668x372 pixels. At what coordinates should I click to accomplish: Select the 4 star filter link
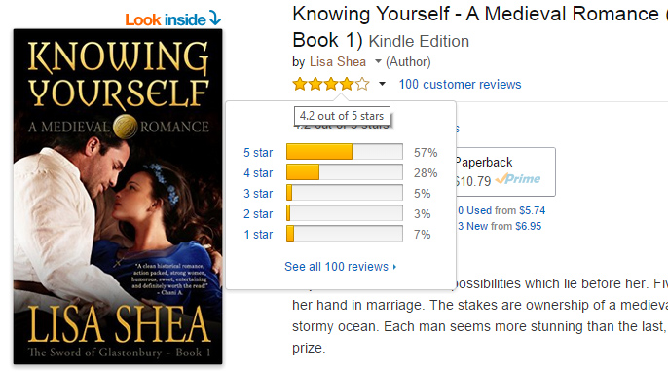tap(258, 173)
